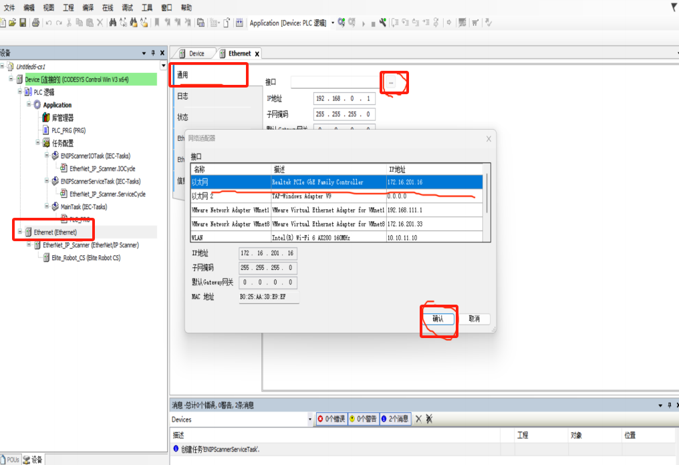Click the 取消 cancel button
Screen dimensions: 679x465
(474, 319)
